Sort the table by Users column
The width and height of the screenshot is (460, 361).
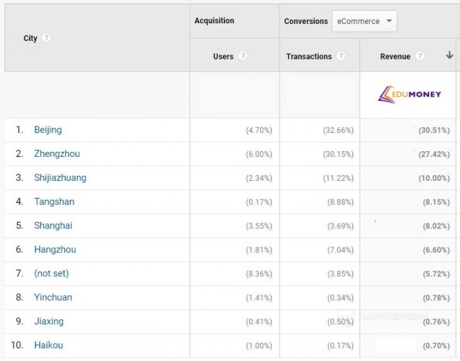pyautogui.click(x=223, y=57)
